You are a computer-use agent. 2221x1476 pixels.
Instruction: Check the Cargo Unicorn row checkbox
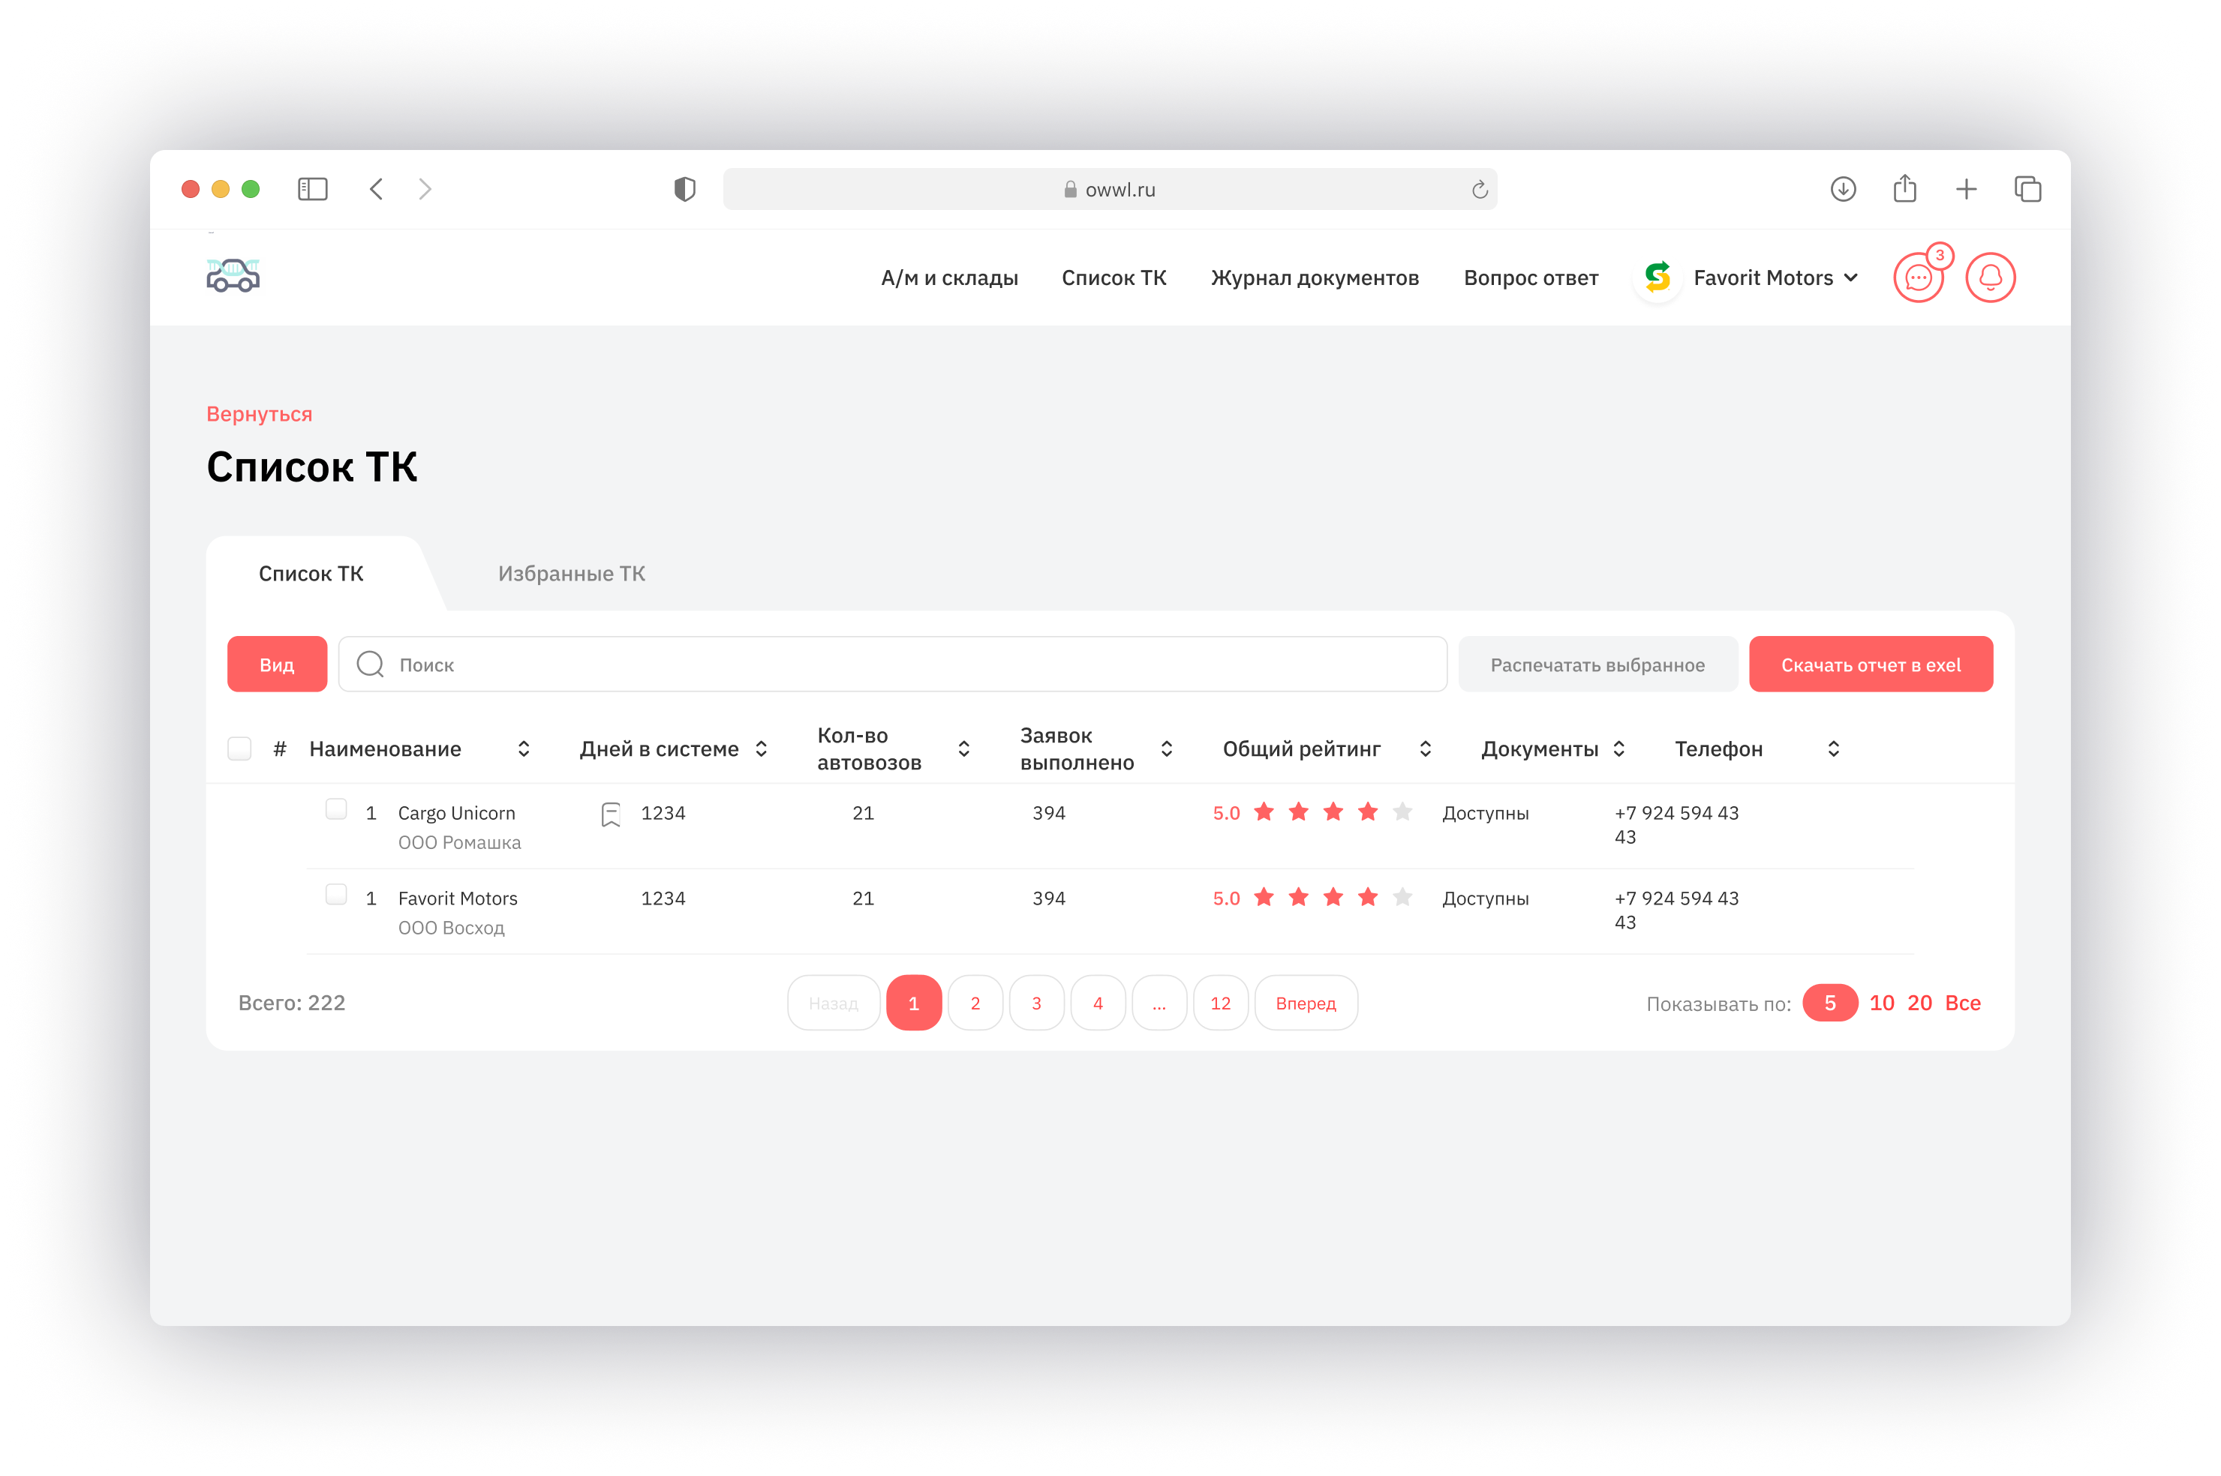point(336,809)
